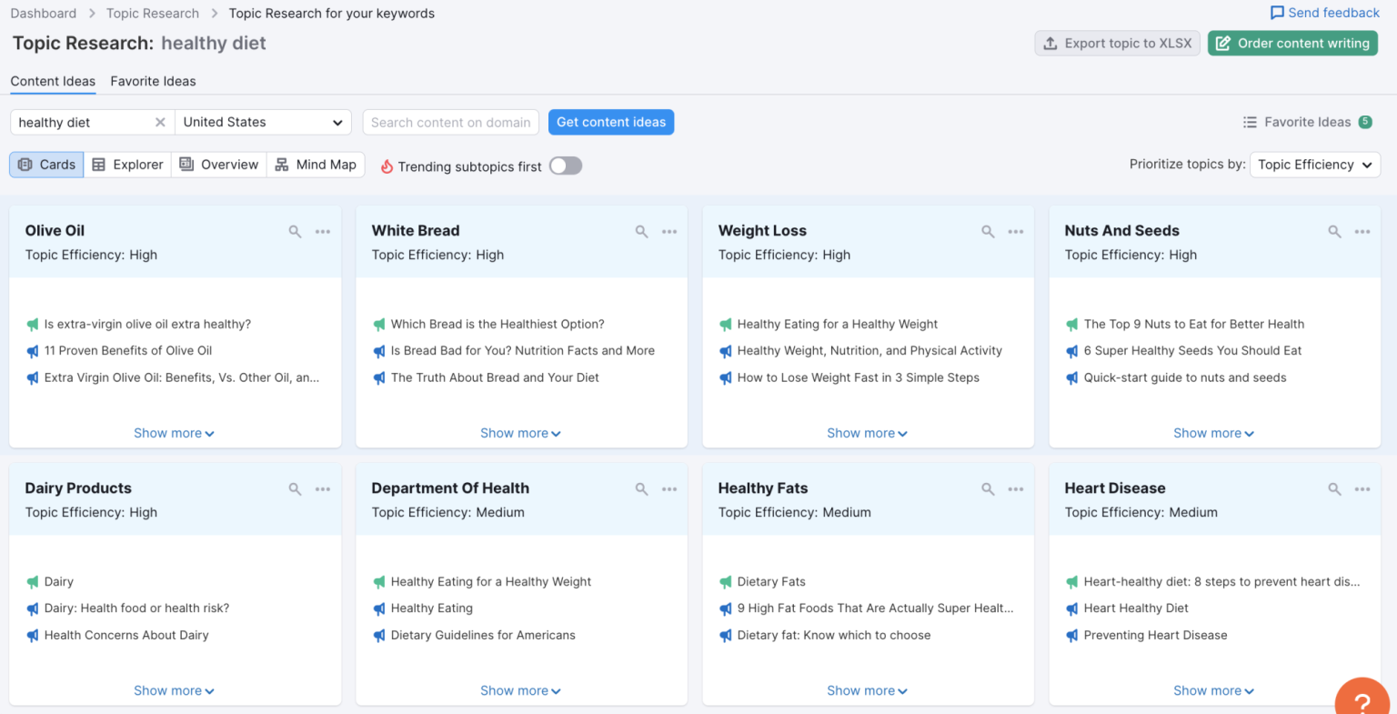Enable Trending subtopics first
The height and width of the screenshot is (714, 1397).
565,166
